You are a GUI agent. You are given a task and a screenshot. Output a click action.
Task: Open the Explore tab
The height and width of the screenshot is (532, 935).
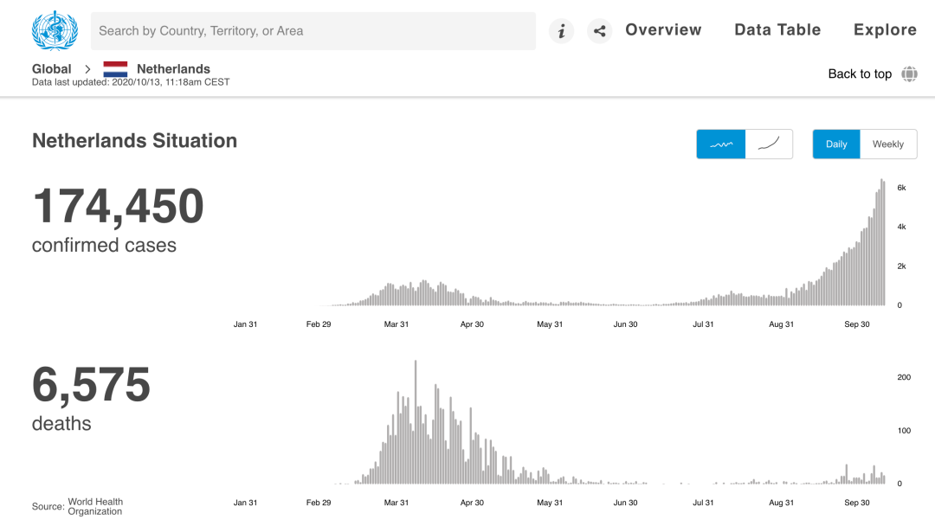(x=885, y=29)
